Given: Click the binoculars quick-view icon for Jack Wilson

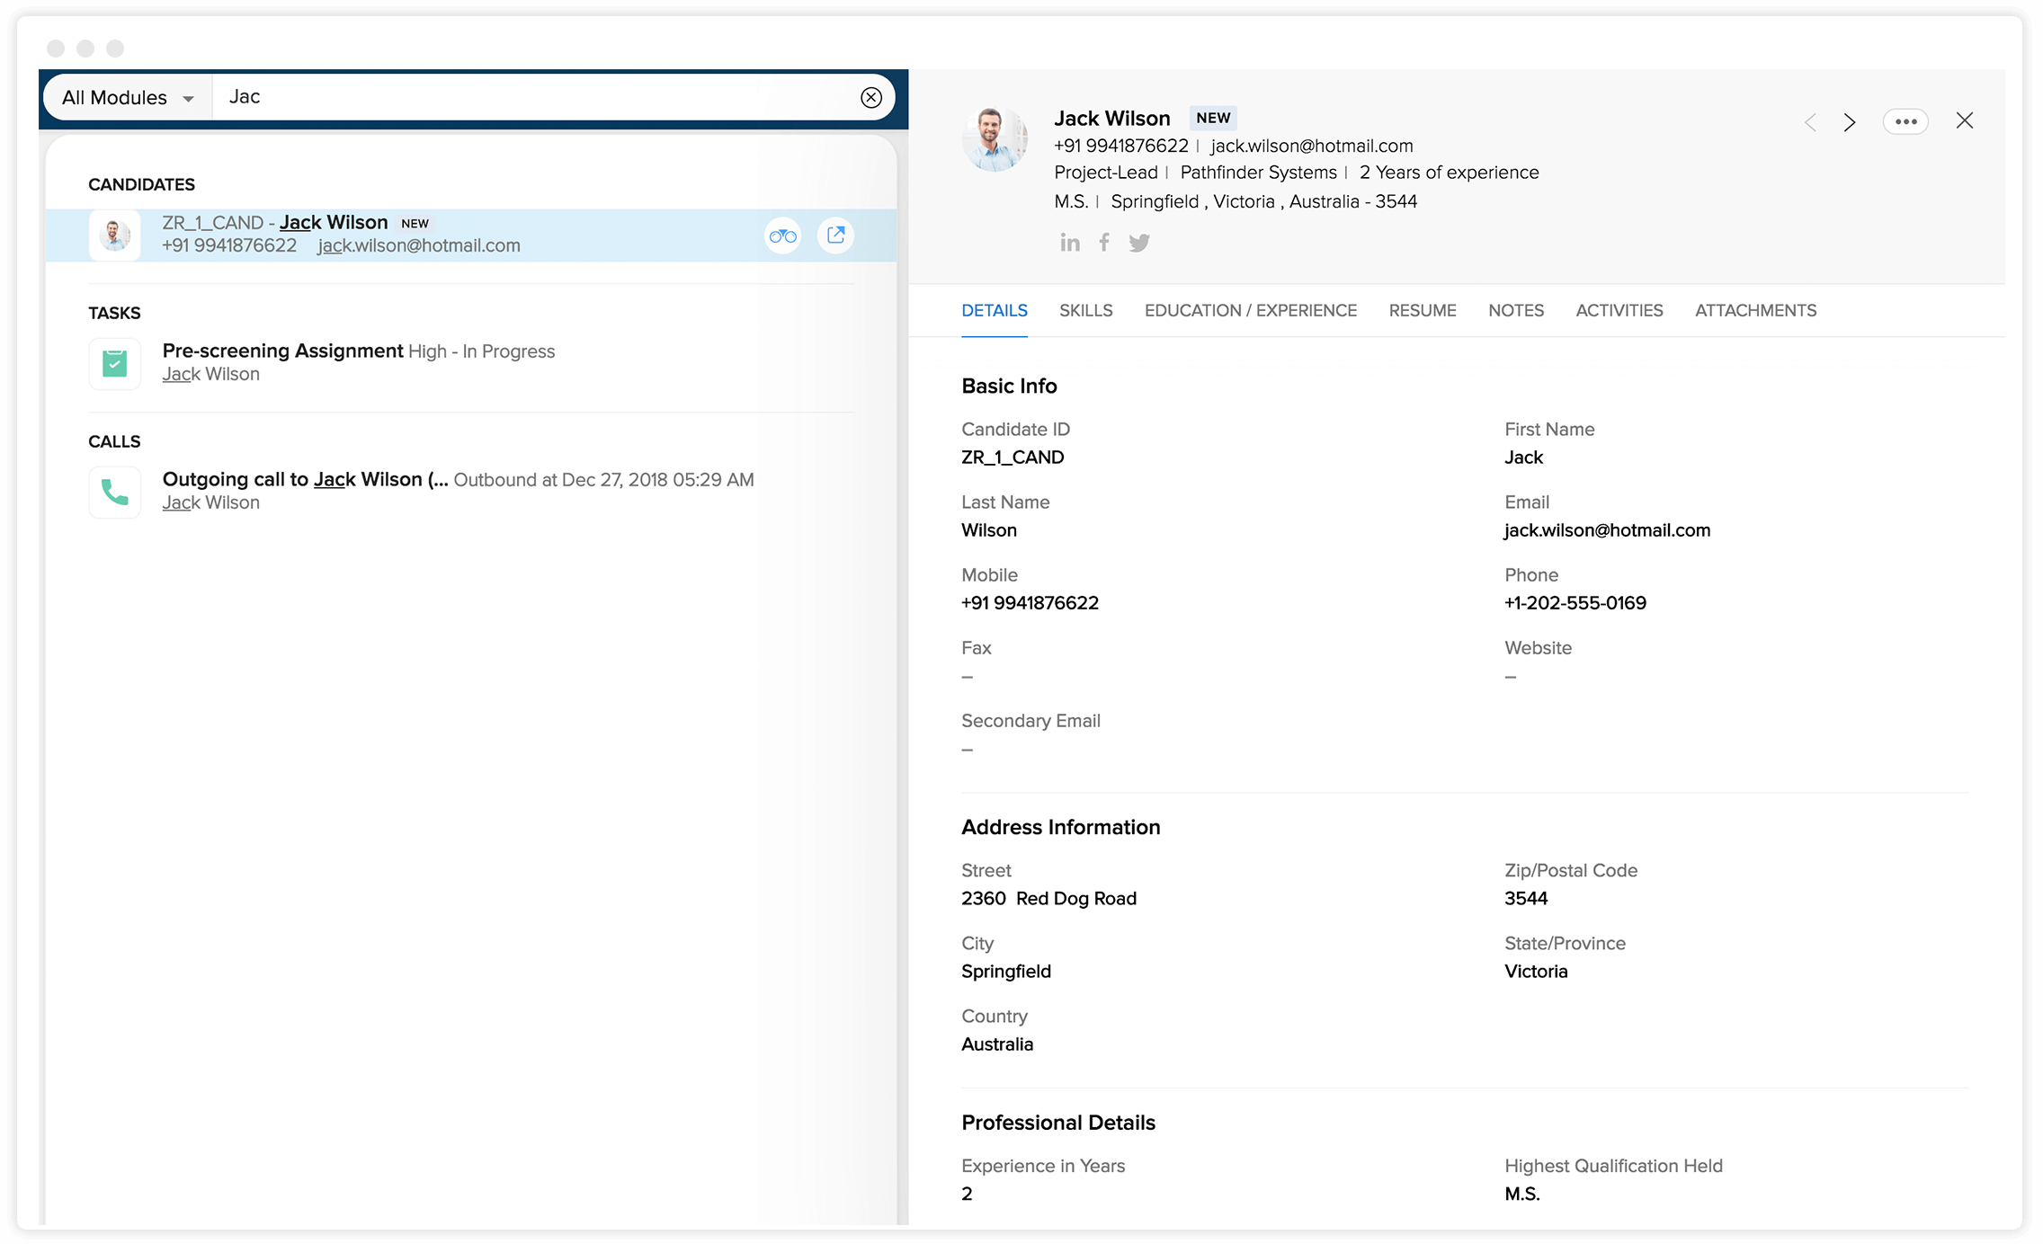Looking at the screenshot, I should [782, 235].
